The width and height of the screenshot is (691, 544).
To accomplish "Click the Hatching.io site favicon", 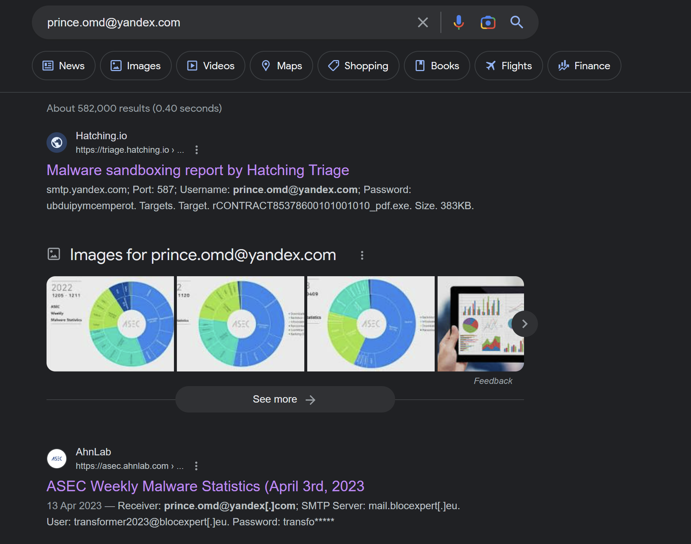I will click(x=57, y=143).
